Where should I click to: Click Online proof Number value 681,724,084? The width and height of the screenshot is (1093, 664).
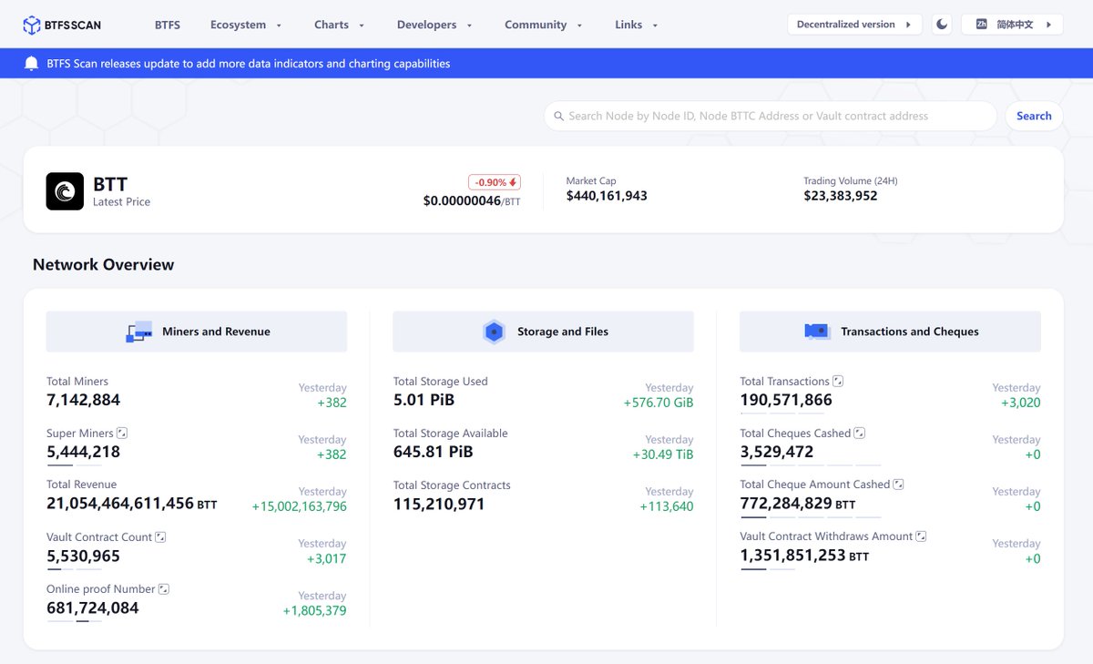click(93, 608)
